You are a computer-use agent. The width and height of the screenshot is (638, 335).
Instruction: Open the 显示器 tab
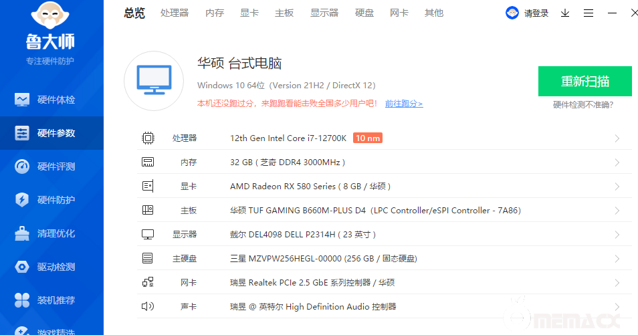pyautogui.click(x=324, y=13)
